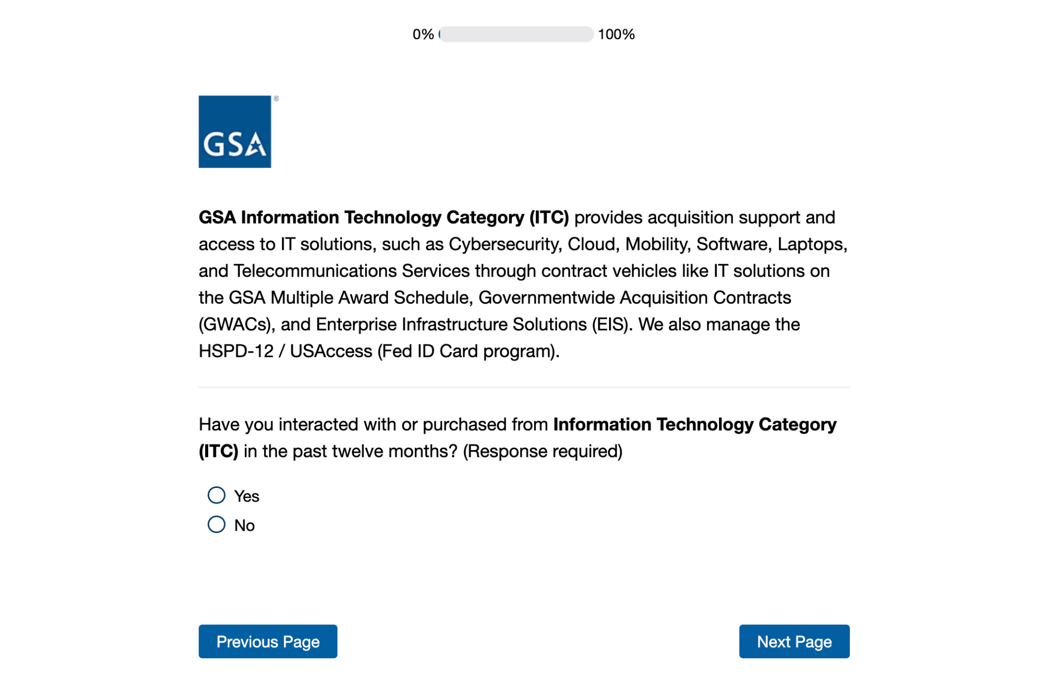Click the "(Fed ID Card program)" text
This screenshot has height=694, width=1058.
click(468, 351)
